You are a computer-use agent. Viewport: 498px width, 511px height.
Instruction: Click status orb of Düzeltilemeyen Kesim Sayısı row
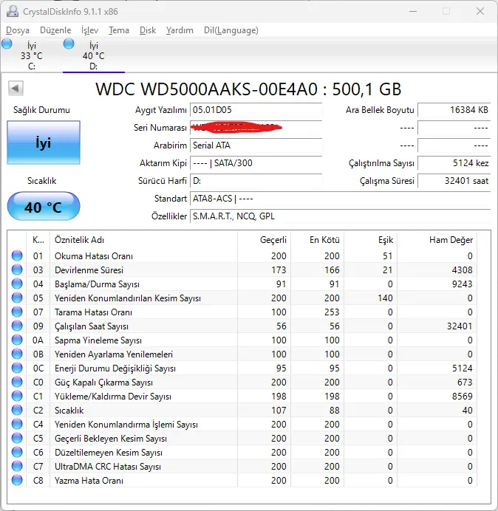pos(17,452)
